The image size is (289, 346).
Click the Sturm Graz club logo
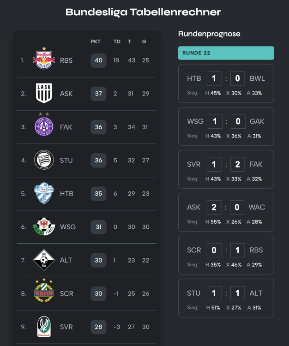coord(44,160)
